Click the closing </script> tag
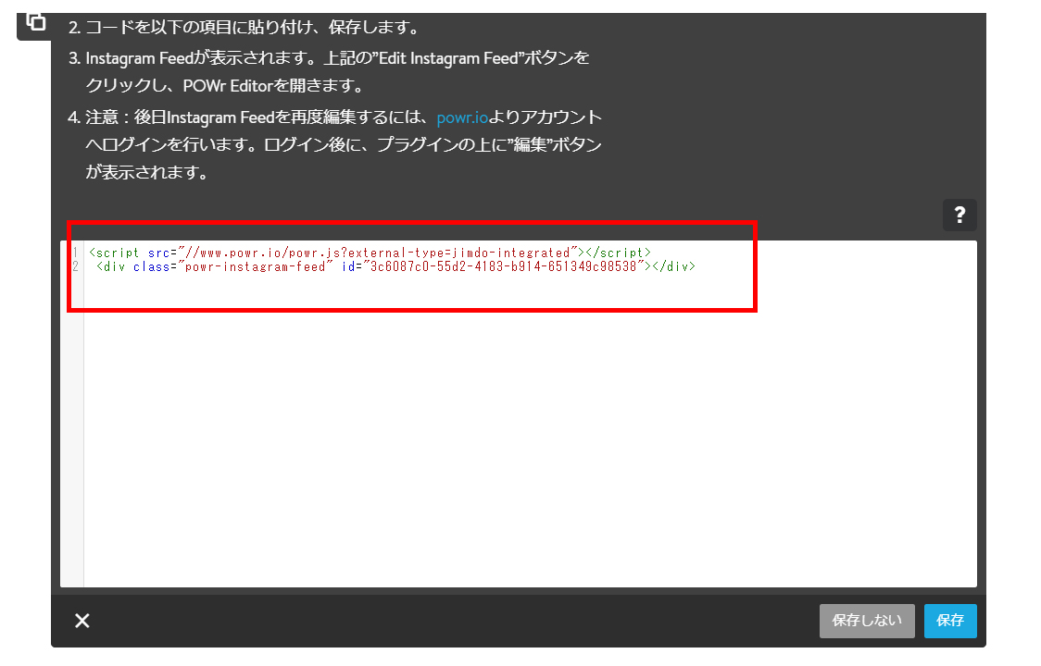Viewport: 1041px width, 666px height. (619, 253)
